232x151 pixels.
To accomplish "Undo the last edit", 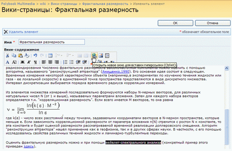I will pos(35,56).
